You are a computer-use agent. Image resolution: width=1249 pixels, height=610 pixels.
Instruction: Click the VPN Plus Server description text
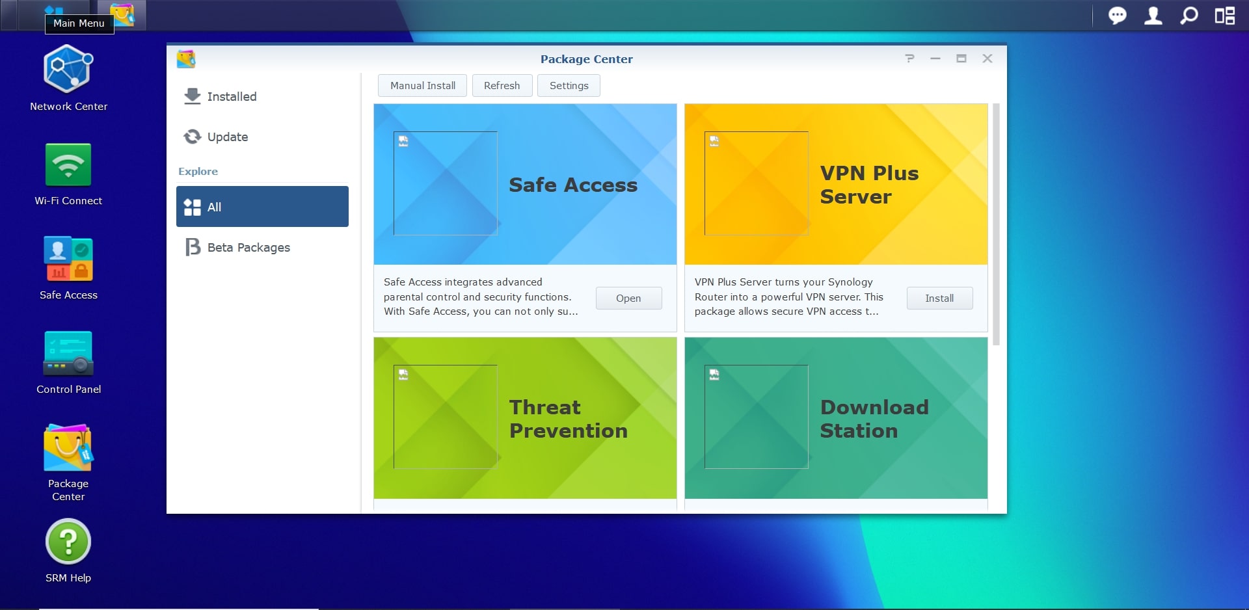coord(789,297)
